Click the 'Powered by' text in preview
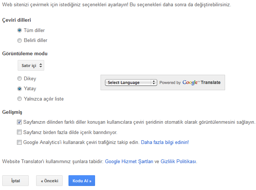This screenshot has width=256, height=190. pos(170,82)
